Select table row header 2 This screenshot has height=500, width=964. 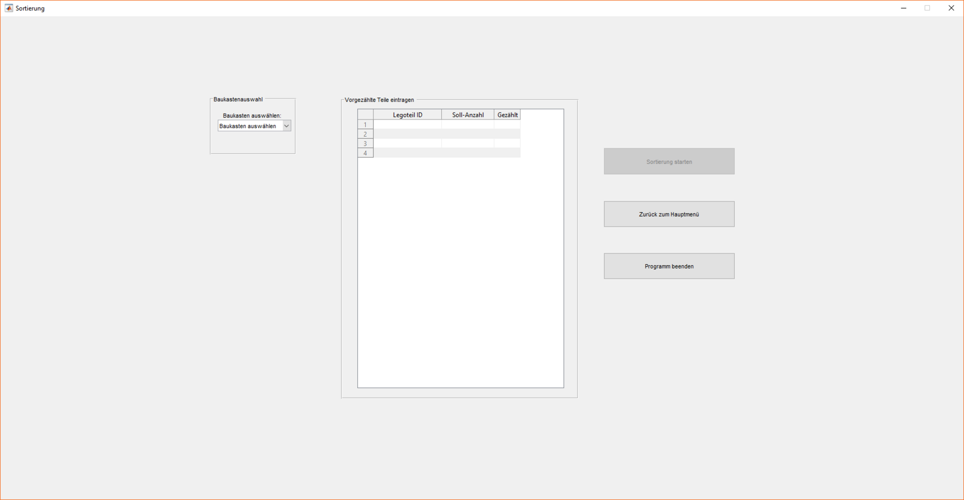[x=365, y=134]
